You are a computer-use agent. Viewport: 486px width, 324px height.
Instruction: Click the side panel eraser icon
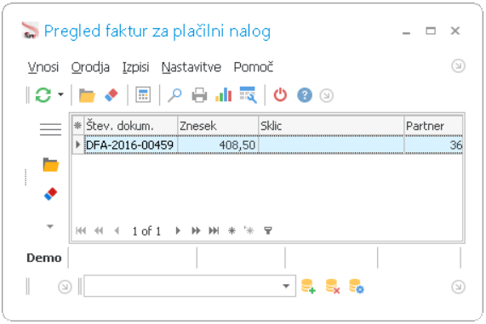click(x=51, y=194)
